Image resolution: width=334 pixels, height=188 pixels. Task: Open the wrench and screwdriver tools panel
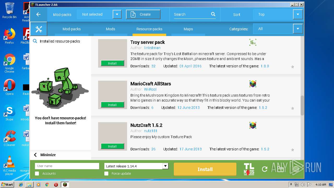39,29
